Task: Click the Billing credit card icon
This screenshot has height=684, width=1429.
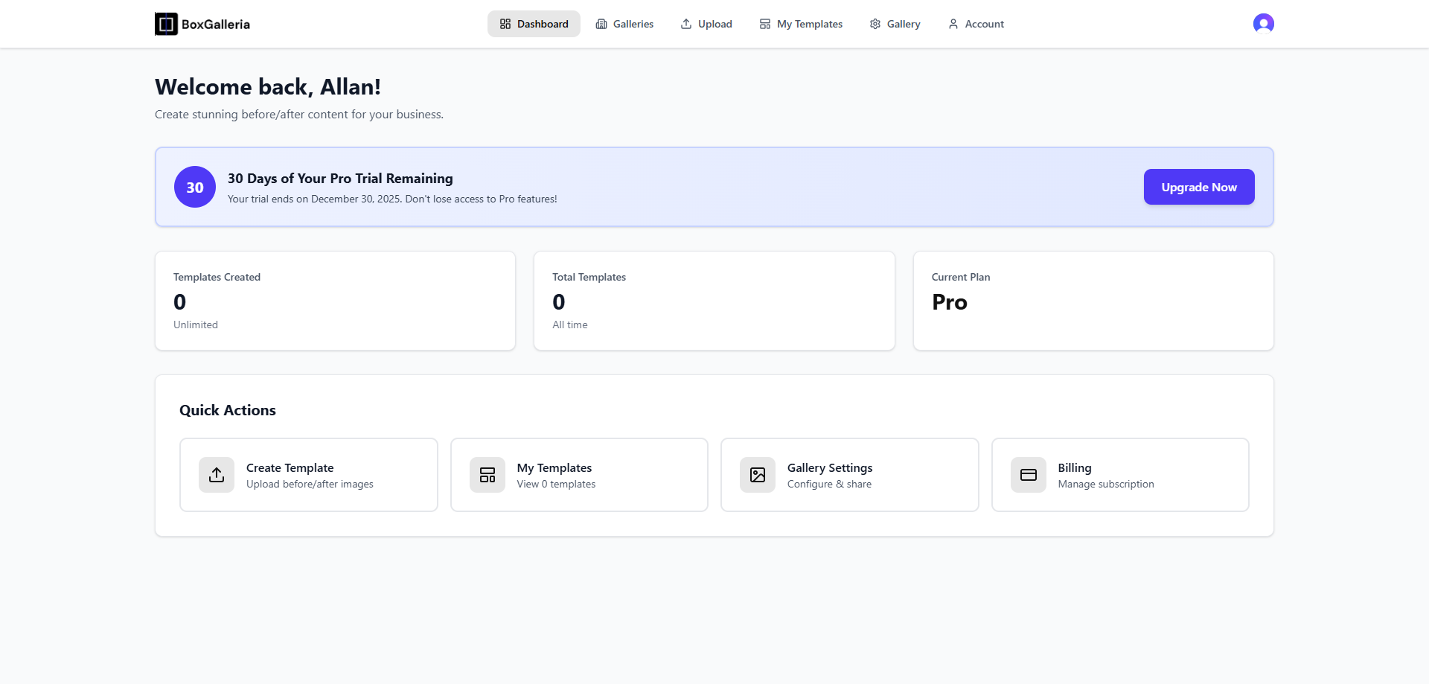Action: pos(1027,474)
